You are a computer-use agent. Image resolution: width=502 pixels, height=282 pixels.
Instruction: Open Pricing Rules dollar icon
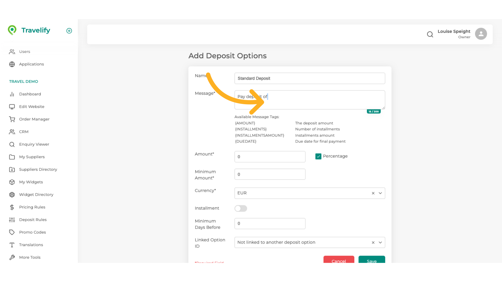point(12,207)
